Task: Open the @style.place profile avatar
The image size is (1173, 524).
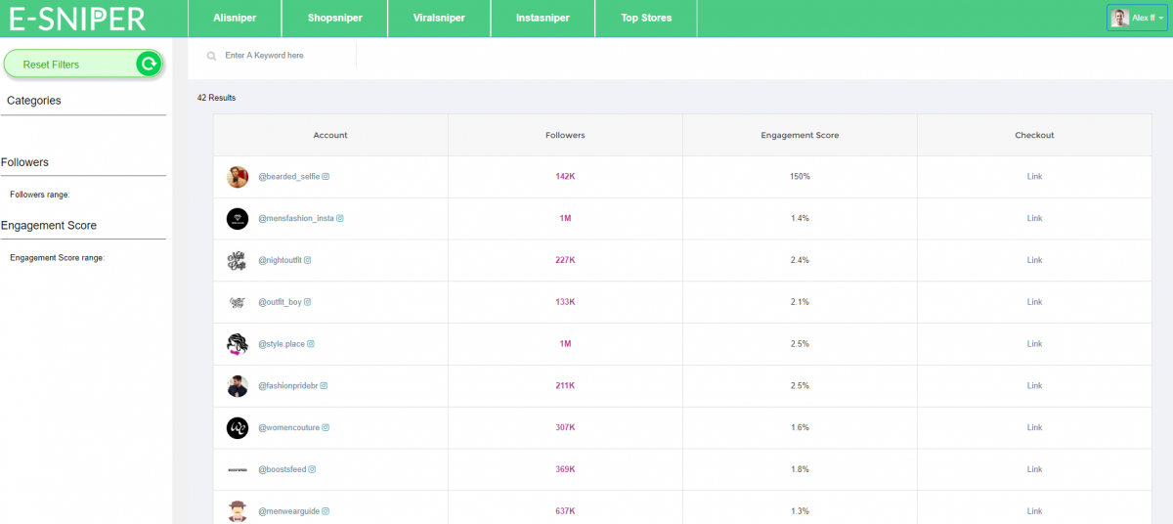Action: [x=238, y=344]
